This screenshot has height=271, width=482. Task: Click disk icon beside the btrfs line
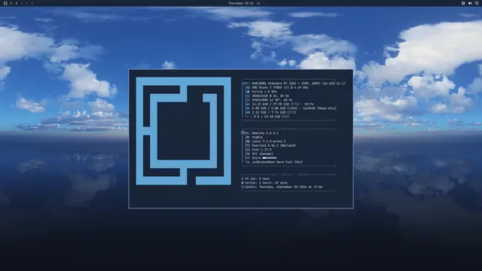point(248,104)
